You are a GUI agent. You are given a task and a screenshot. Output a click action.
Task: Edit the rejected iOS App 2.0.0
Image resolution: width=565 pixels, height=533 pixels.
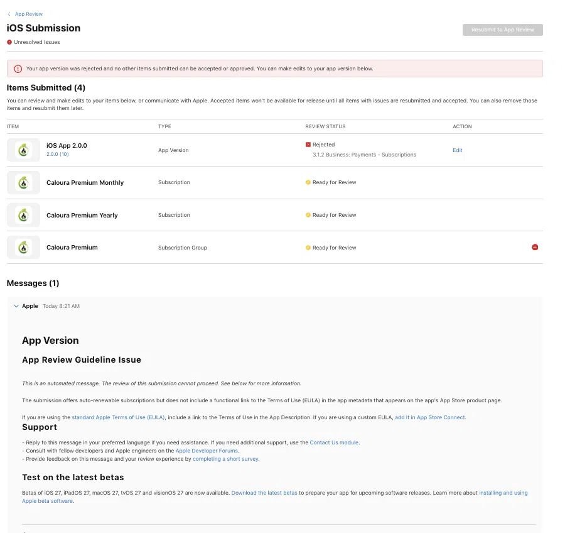pyautogui.click(x=457, y=150)
